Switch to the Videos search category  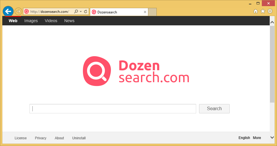coord(51,21)
